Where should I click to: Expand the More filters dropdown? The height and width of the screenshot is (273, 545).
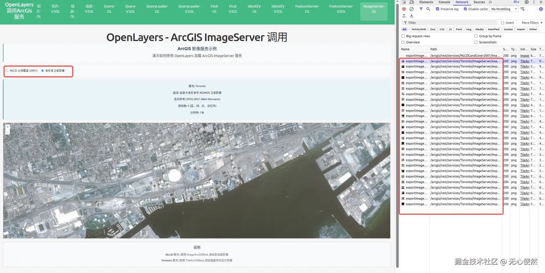tap(532, 23)
